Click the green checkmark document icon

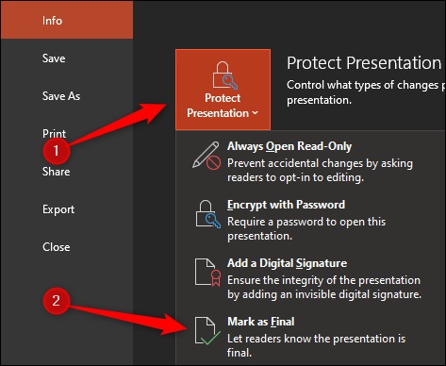click(207, 331)
